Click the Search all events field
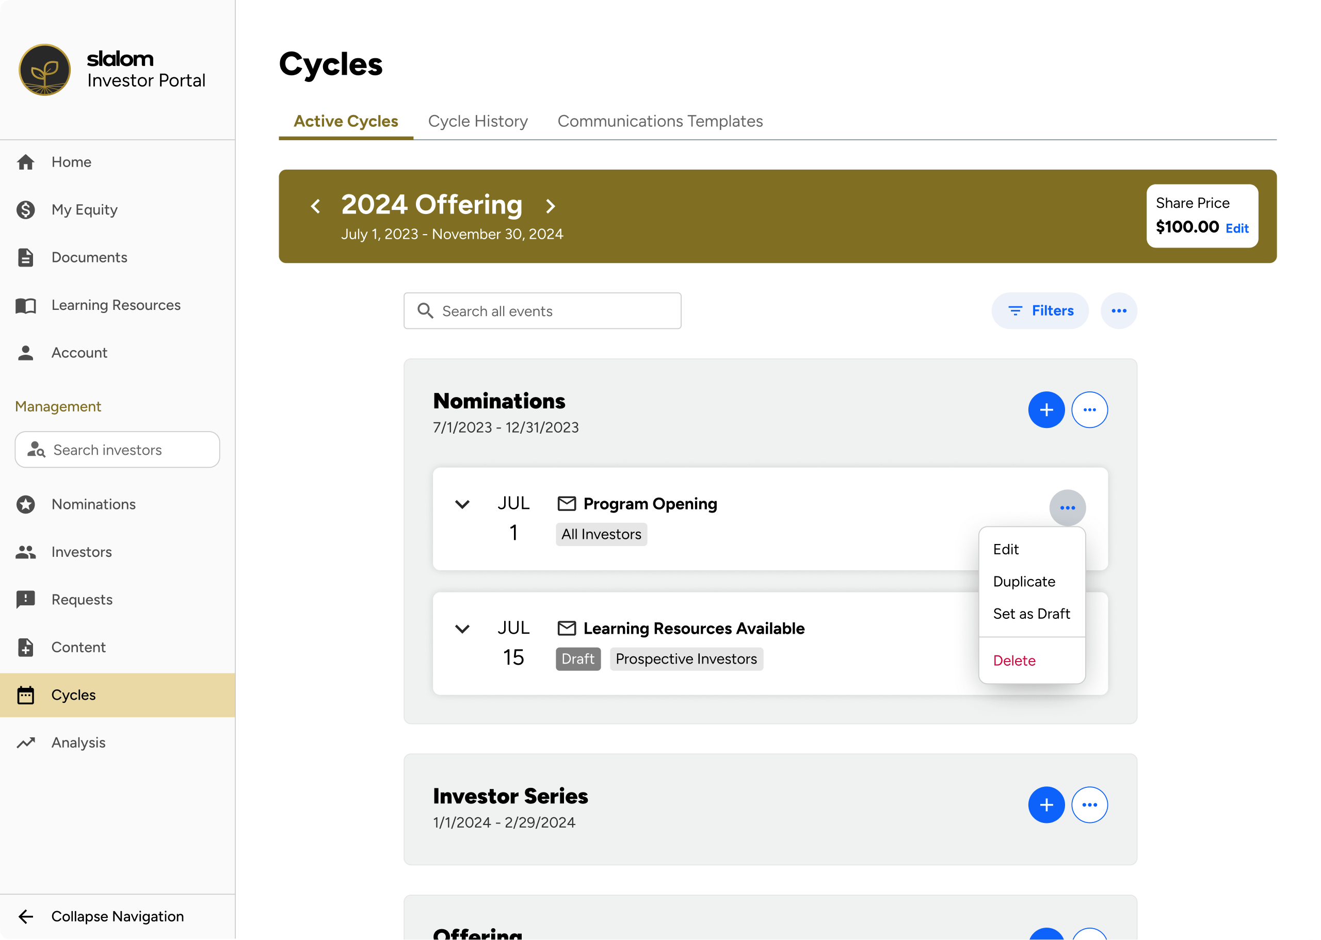The image size is (1321, 940). [542, 311]
